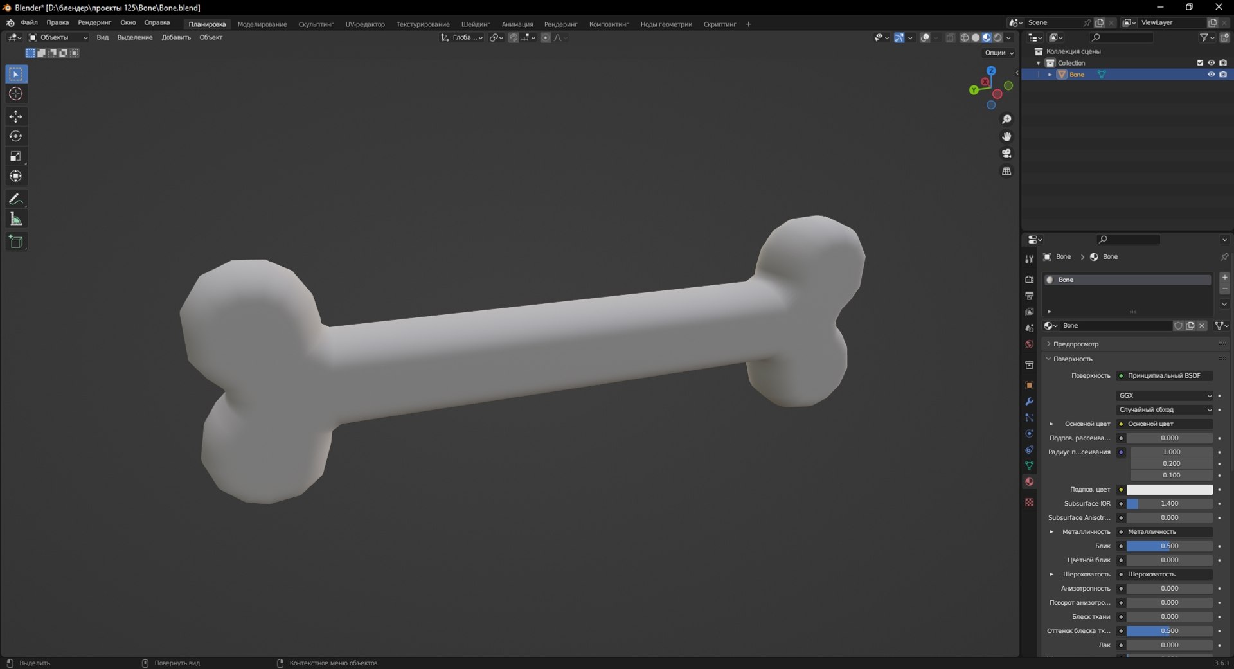Expand the Предпросмотр panel
The width and height of the screenshot is (1234, 669).
[1076, 344]
